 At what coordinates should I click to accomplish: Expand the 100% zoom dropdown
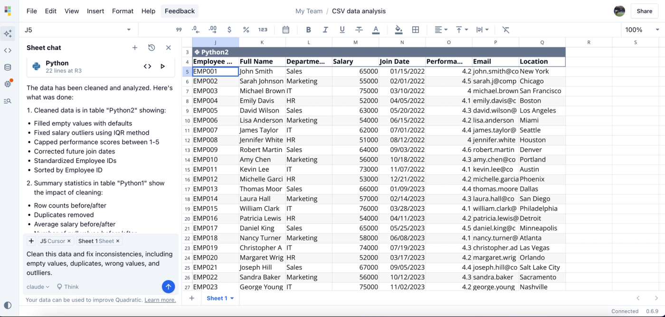pos(641,29)
